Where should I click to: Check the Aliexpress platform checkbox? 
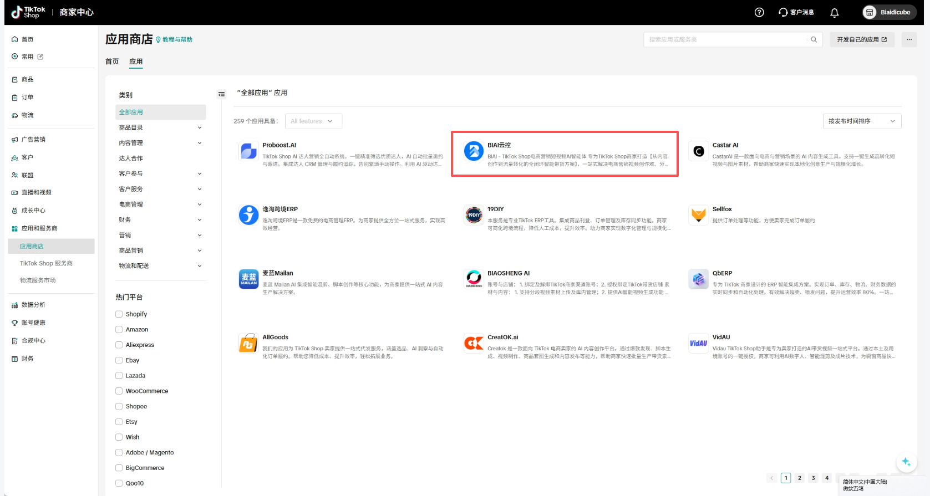point(119,345)
